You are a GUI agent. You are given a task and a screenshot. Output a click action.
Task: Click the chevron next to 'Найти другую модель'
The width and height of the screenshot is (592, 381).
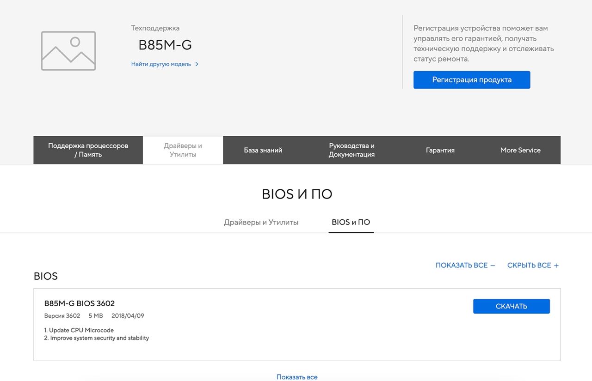tap(197, 64)
